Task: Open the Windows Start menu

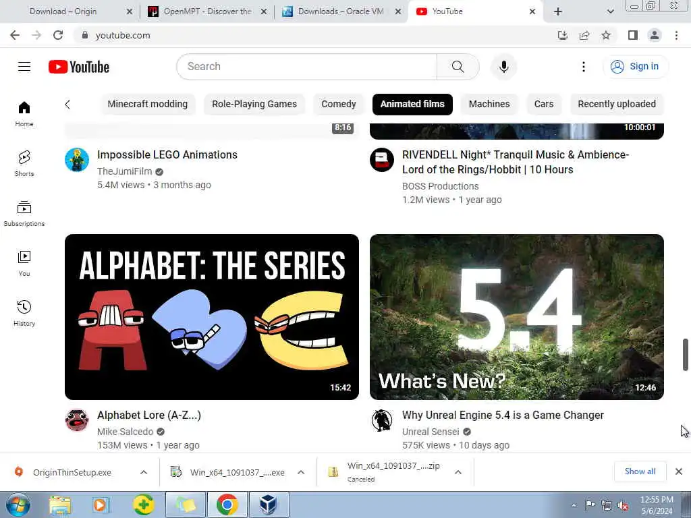Action: click(x=18, y=505)
